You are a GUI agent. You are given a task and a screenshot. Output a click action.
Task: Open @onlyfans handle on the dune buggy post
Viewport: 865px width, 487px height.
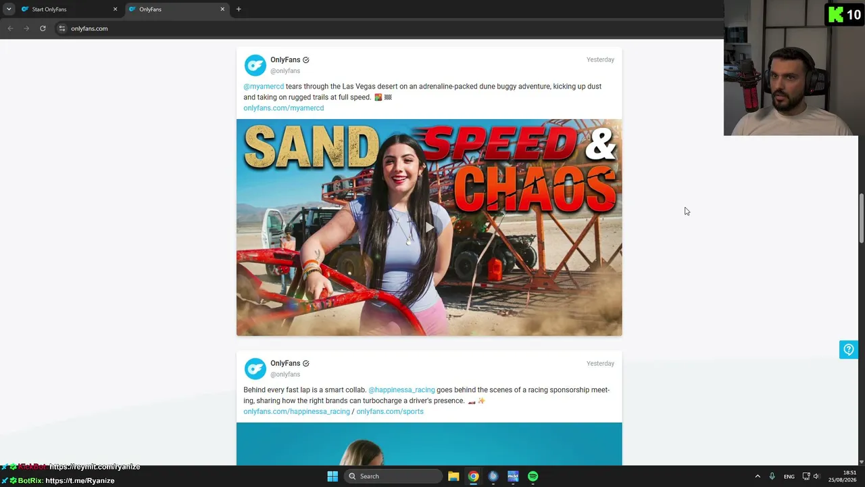pos(285,71)
